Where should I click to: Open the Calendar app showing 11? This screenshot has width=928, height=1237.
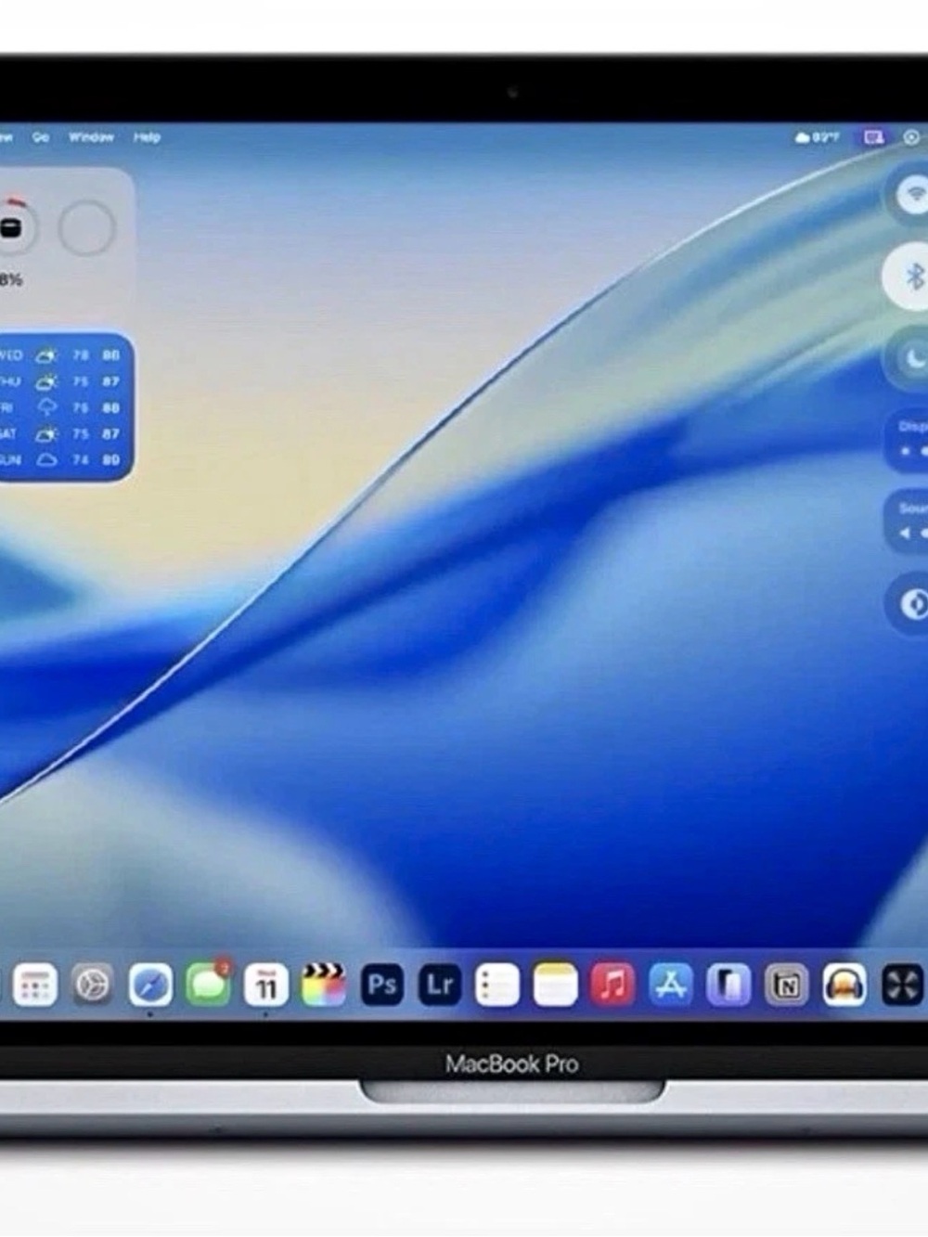(266, 985)
